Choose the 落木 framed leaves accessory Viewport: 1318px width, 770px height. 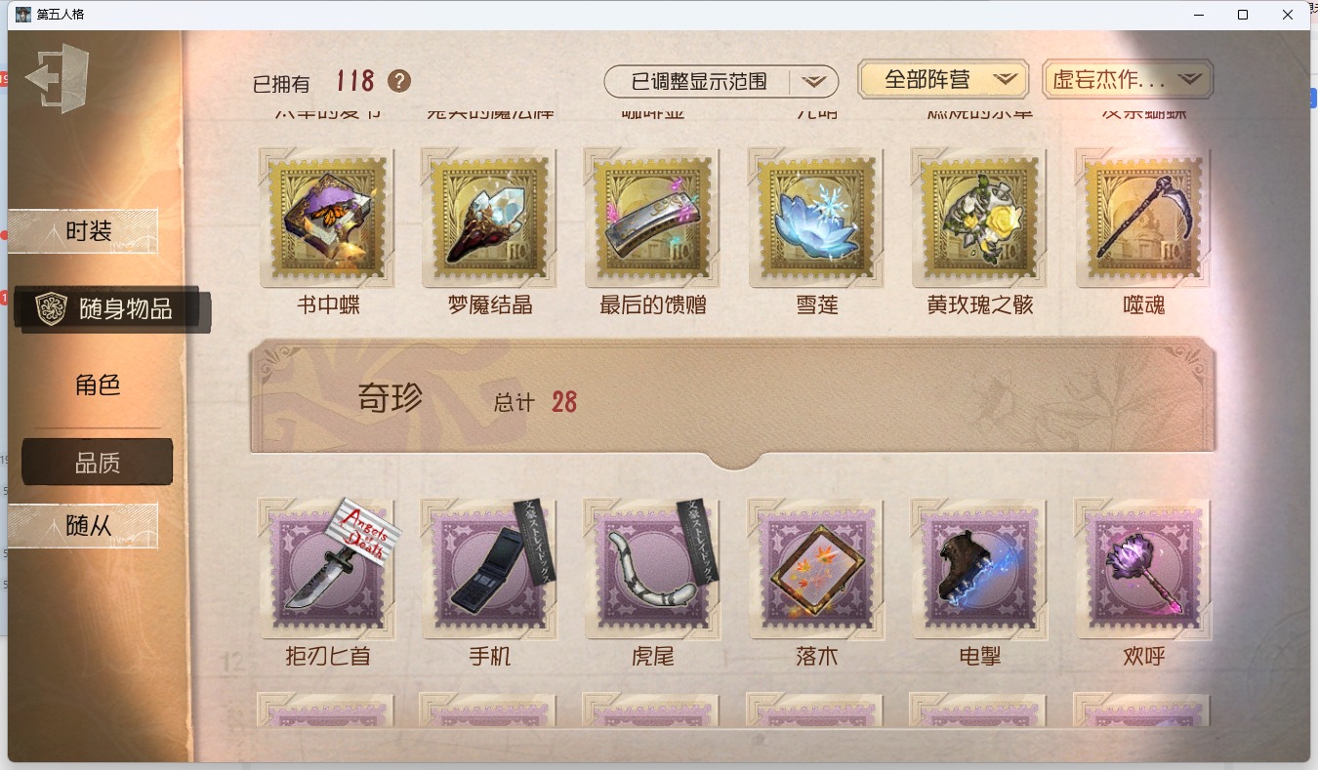point(816,569)
